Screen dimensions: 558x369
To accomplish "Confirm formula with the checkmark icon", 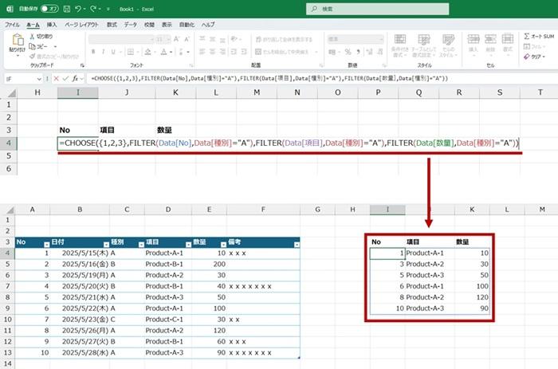I will [66, 79].
